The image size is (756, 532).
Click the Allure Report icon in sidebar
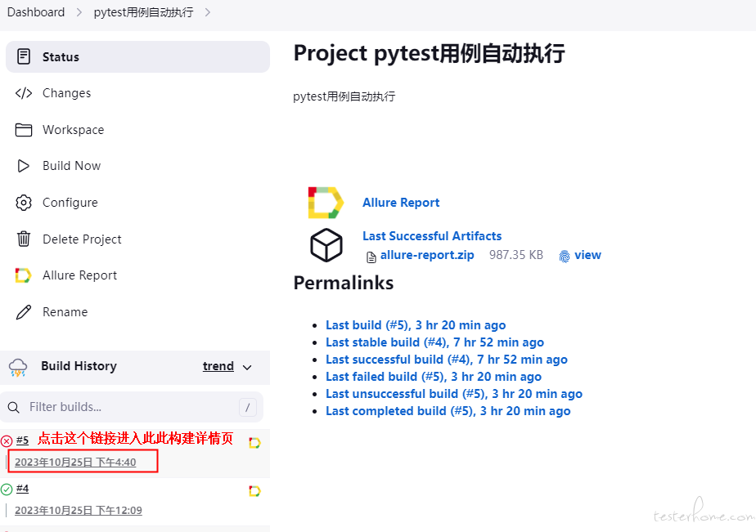click(x=23, y=275)
